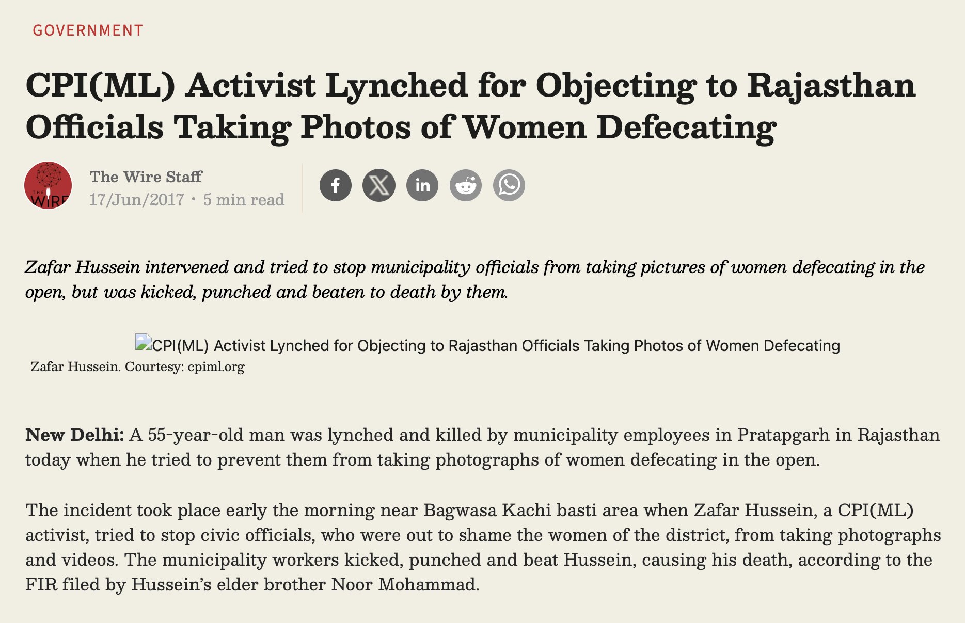Click the bold New Delhi dateline
The height and width of the screenshot is (623, 965).
(75, 435)
